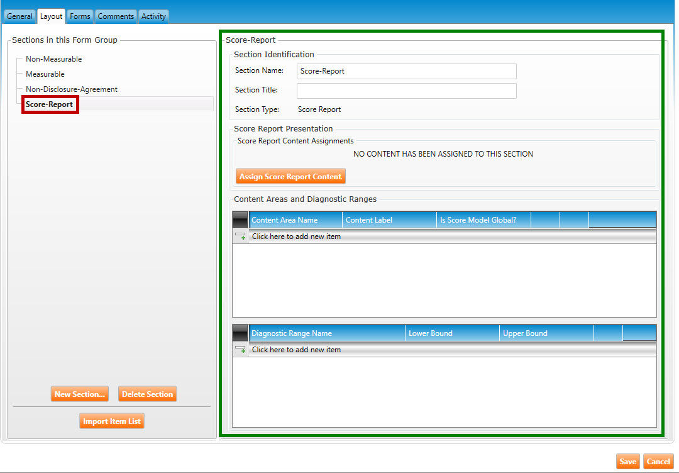Click the Delete Section button
Viewport: 679px width, 473px height.
(x=147, y=394)
